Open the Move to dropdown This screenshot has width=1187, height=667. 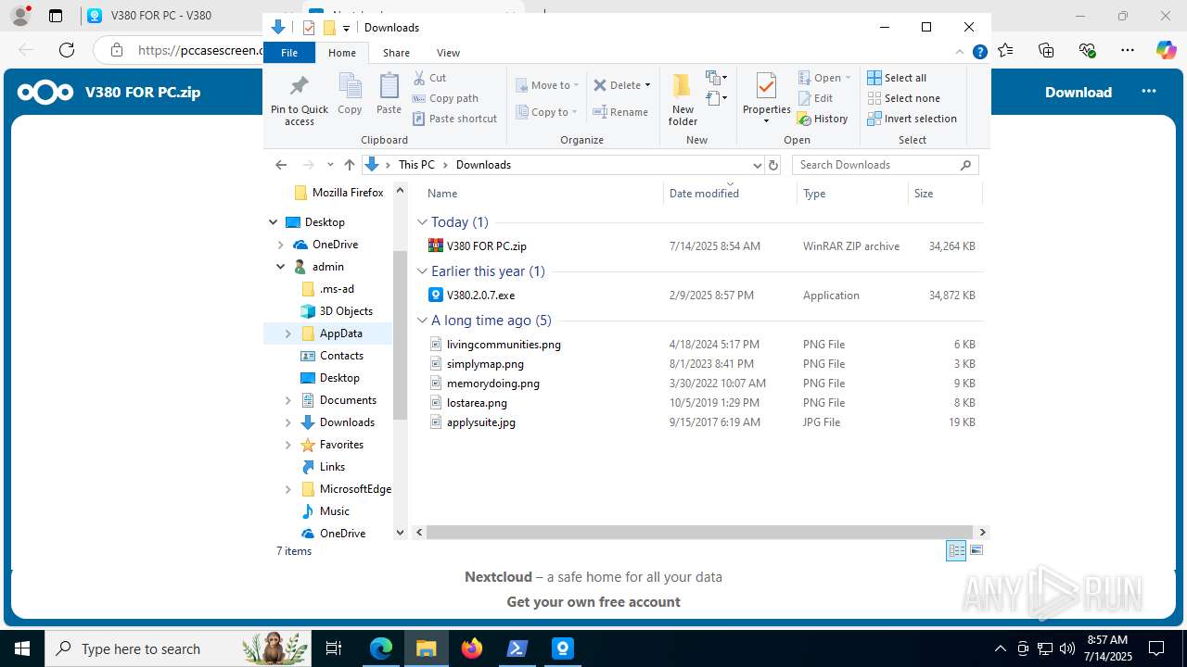click(547, 85)
